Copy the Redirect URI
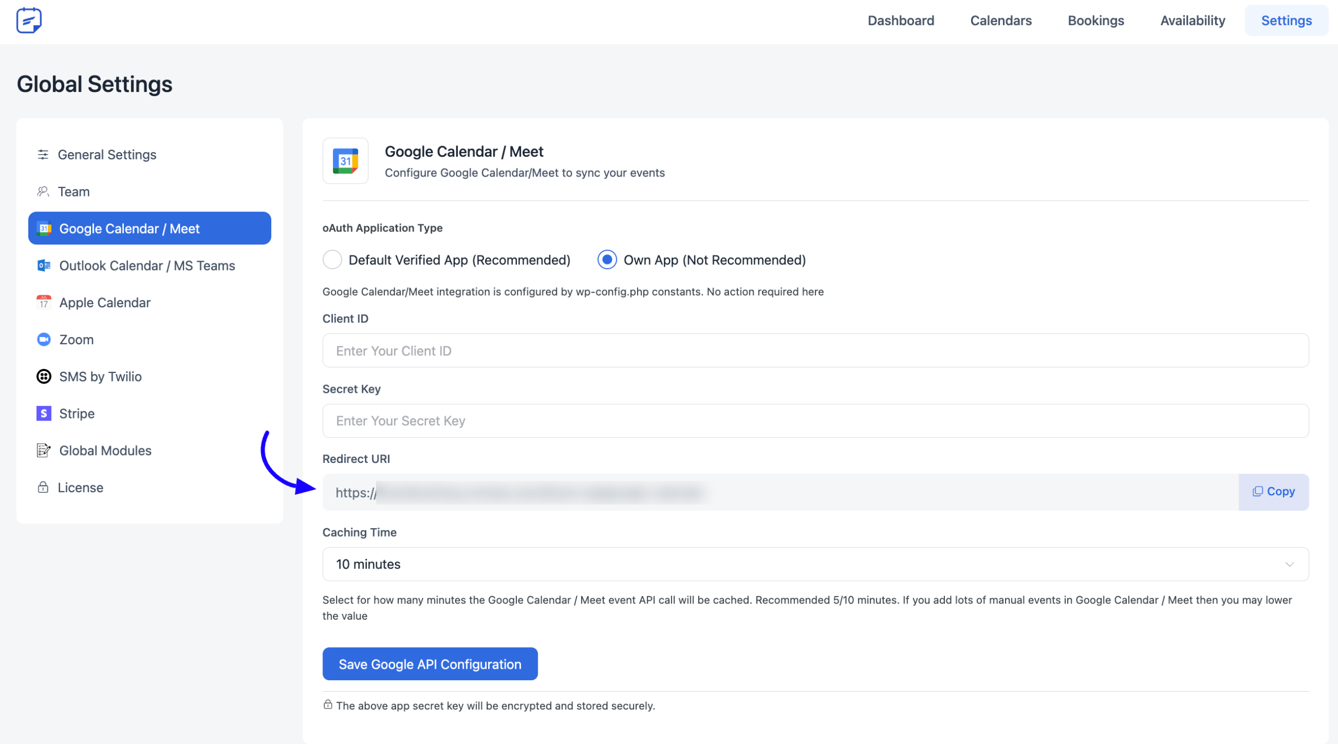This screenshot has width=1338, height=744. (x=1274, y=492)
